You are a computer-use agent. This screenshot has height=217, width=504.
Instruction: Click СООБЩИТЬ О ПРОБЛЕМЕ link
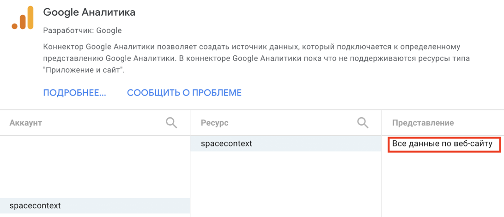click(x=184, y=93)
